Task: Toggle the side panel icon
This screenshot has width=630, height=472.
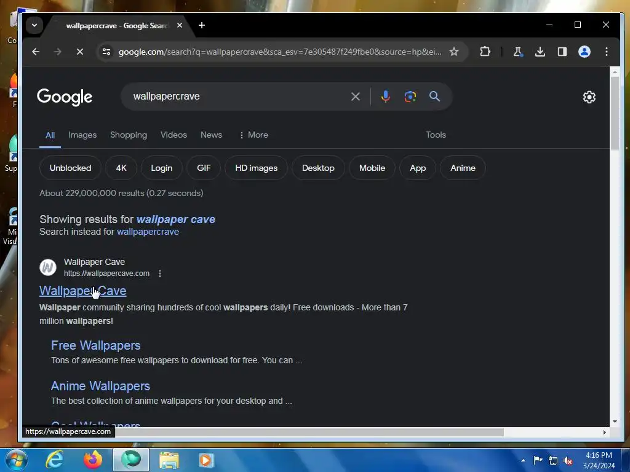Action: click(x=562, y=52)
